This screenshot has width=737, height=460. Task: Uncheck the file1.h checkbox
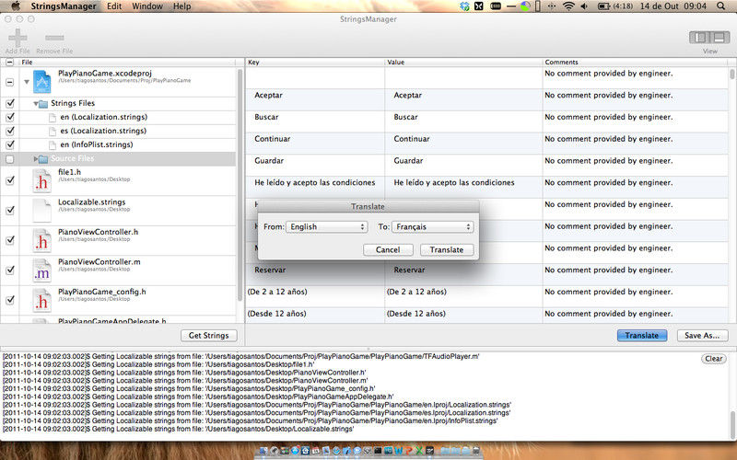(x=10, y=180)
